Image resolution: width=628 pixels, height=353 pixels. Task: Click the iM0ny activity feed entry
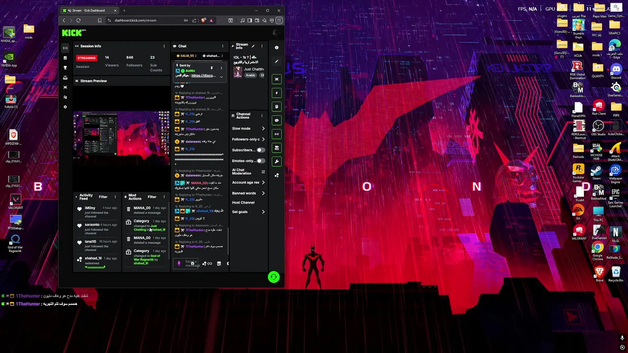[x=98, y=212]
